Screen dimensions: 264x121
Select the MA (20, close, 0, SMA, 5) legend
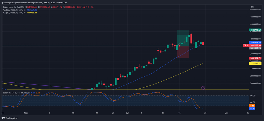14,10
